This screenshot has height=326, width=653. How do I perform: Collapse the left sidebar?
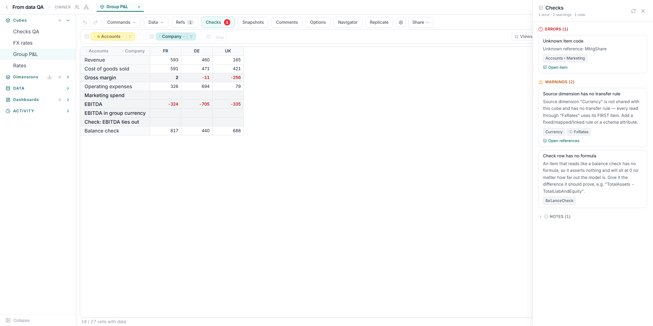click(x=18, y=320)
